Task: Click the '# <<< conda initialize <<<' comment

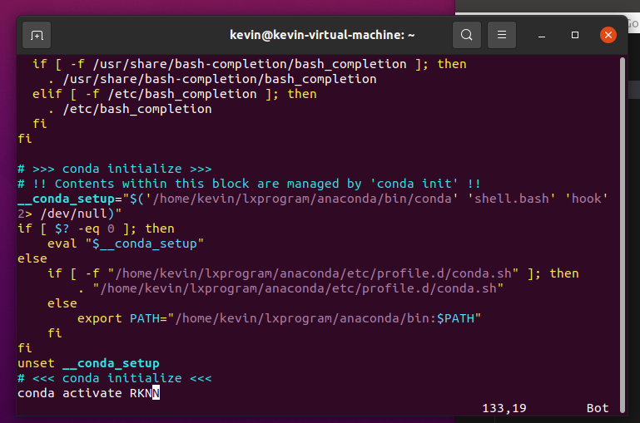Action: (x=115, y=378)
